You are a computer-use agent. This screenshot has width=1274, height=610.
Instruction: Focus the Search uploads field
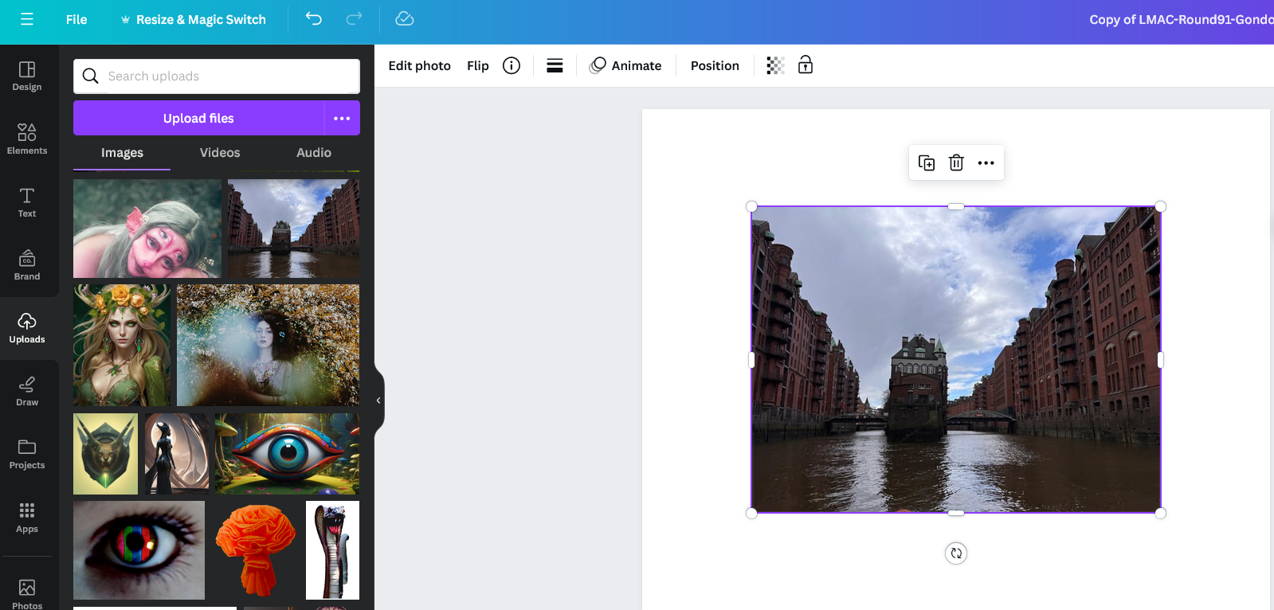(217, 76)
